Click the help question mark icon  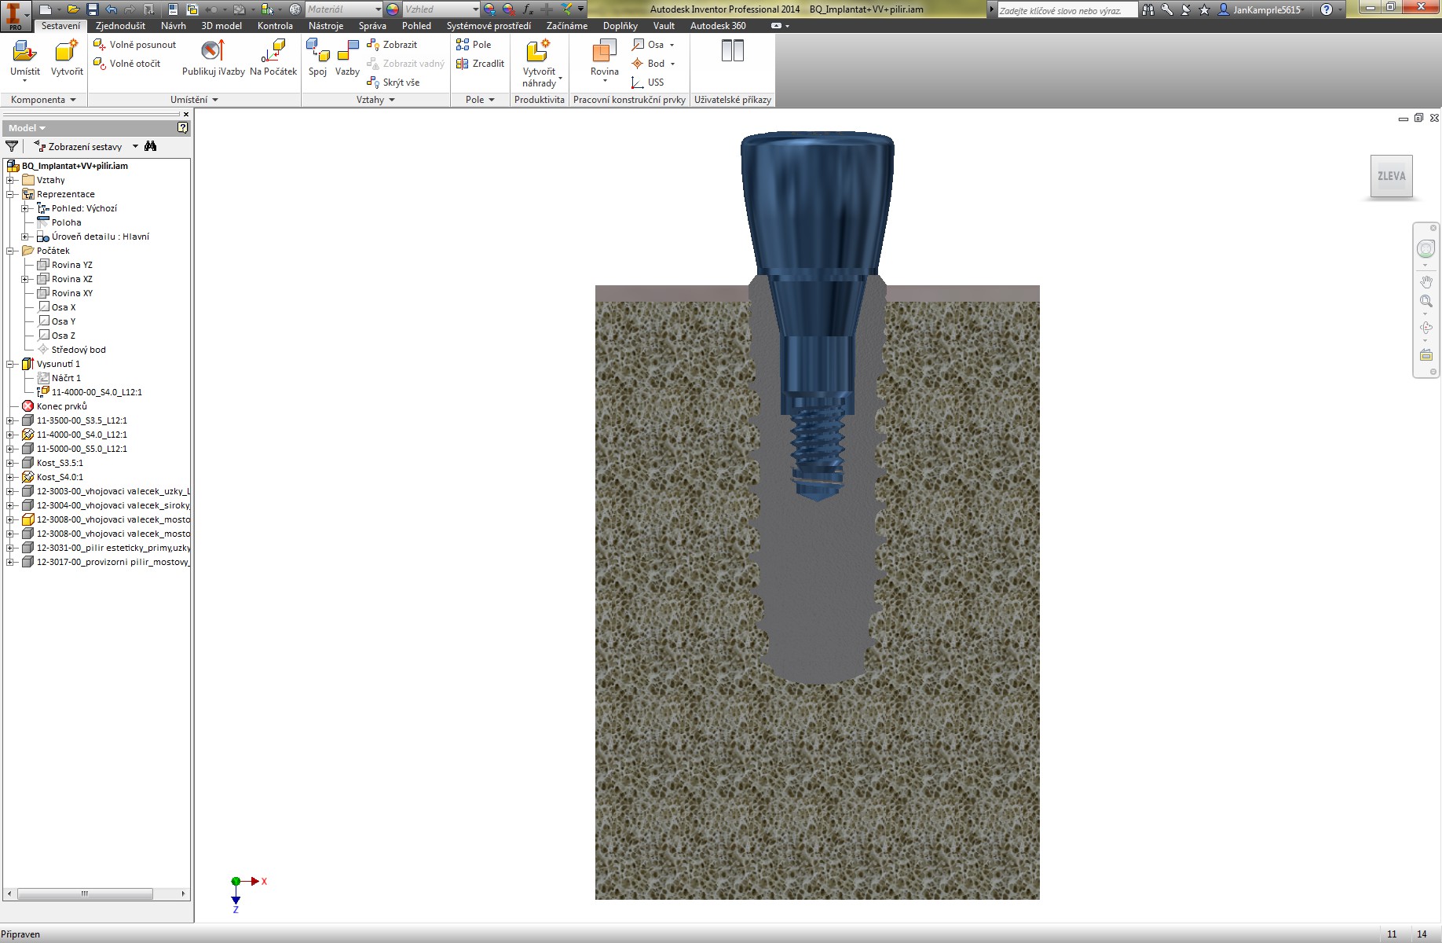pos(1327,9)
